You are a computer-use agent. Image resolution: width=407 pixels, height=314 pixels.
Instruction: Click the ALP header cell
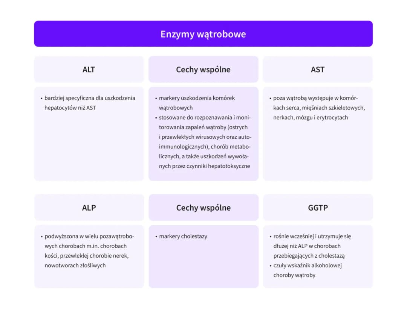(89, 208)
